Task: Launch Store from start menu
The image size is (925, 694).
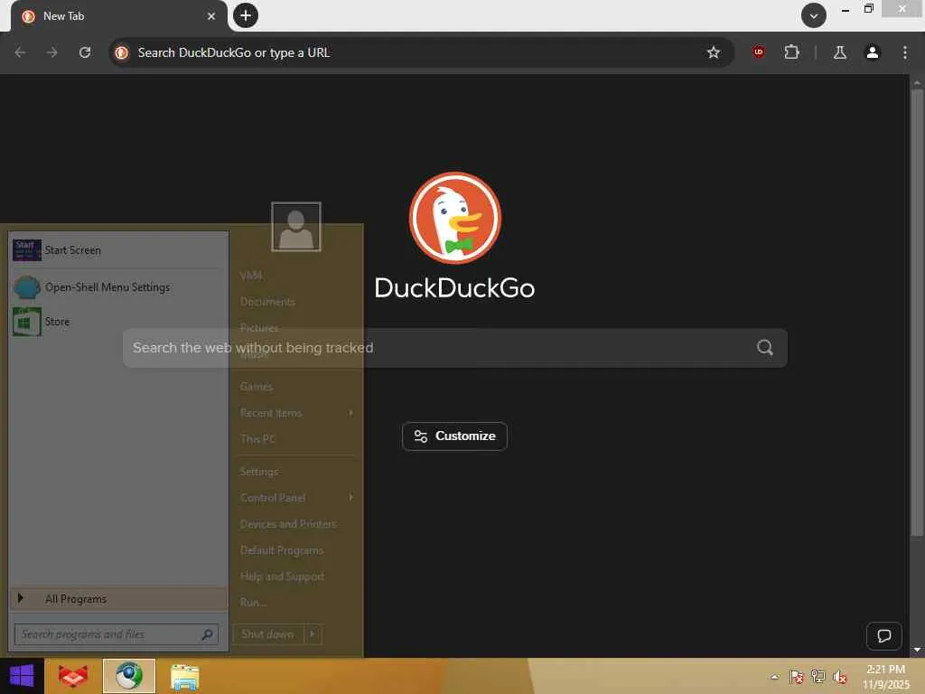Action: [x=118, y=322]
